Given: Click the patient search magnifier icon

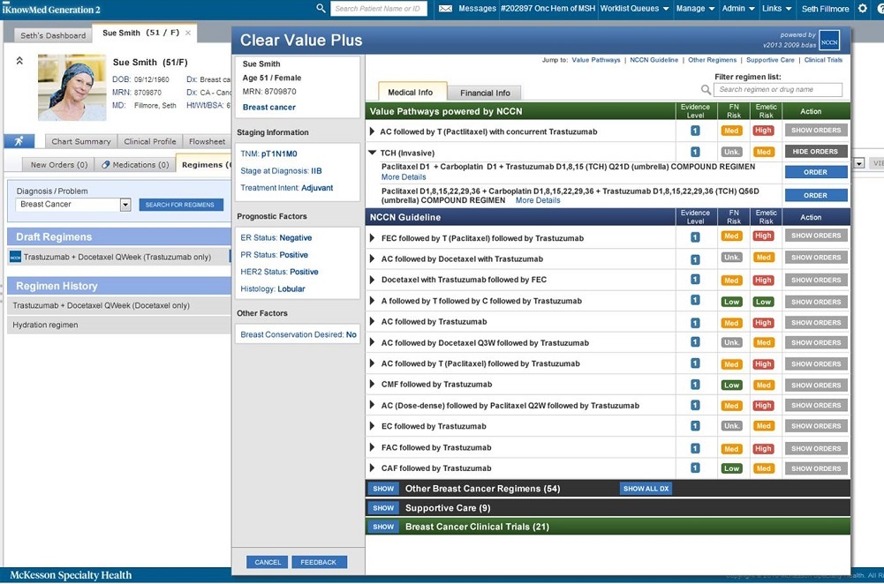Looking at the screenshot, I should 321,9.
